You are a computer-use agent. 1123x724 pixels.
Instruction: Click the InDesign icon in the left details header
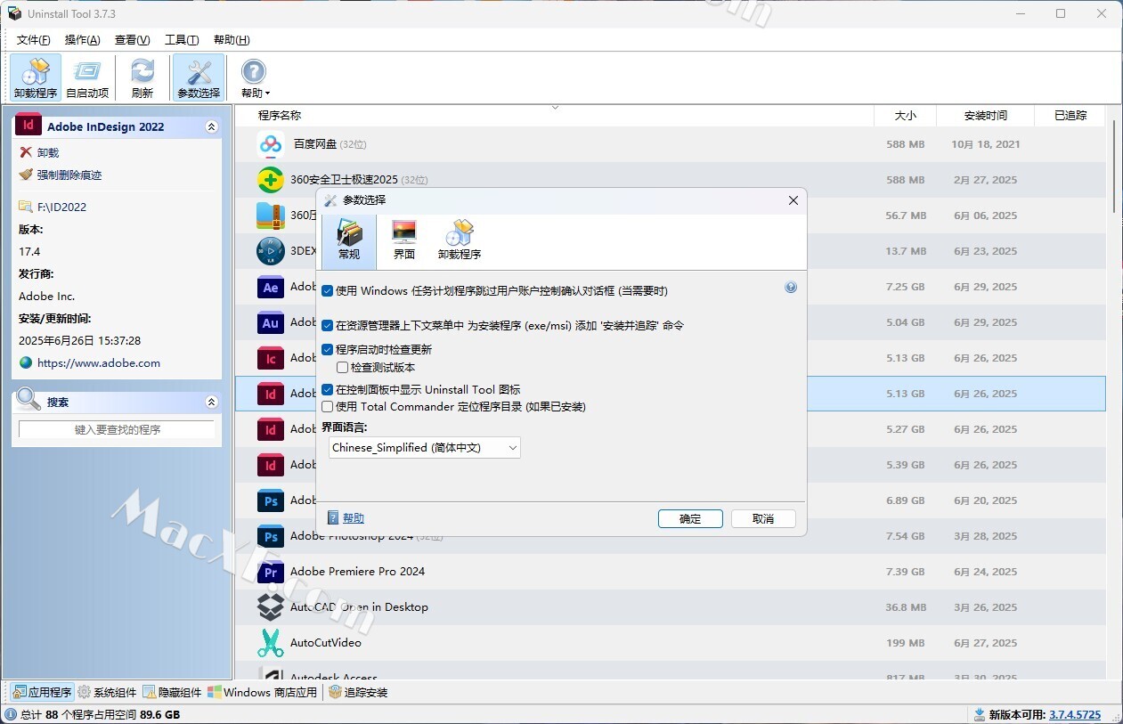28,126
